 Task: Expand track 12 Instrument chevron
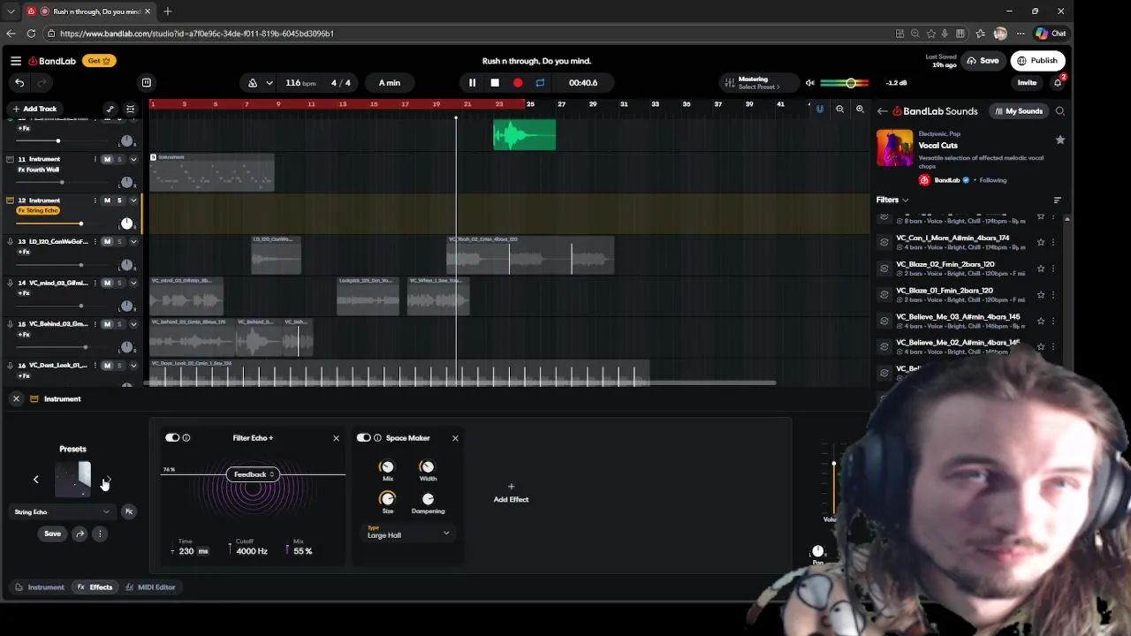click(133, 201)
